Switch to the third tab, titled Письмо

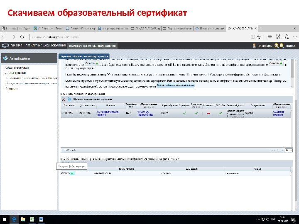coord(81,28)
